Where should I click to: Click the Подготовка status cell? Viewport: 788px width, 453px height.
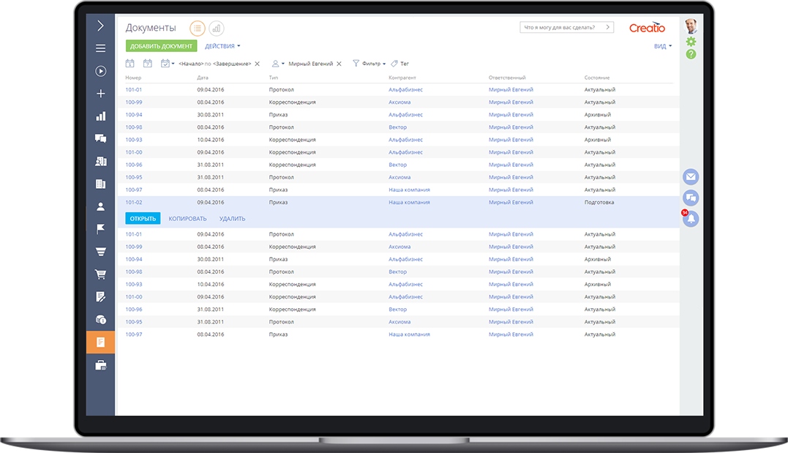point(599,203)
